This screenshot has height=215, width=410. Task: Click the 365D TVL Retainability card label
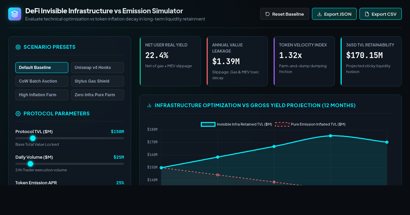pos(370,45)
